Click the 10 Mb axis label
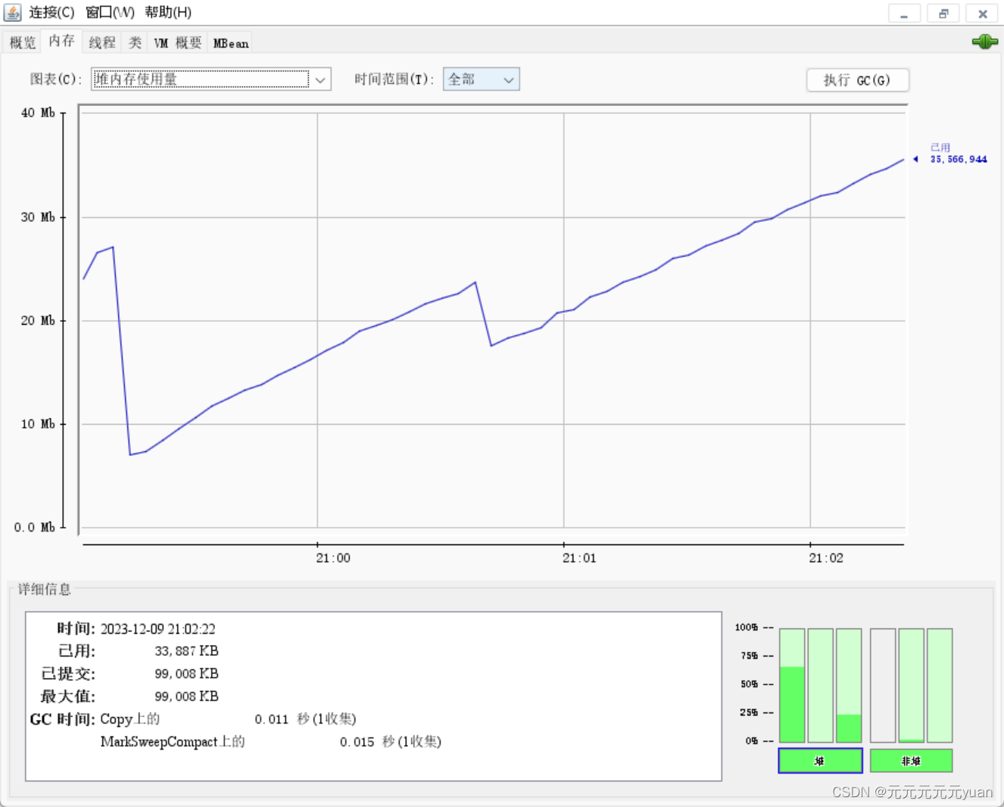 point(38,424)
